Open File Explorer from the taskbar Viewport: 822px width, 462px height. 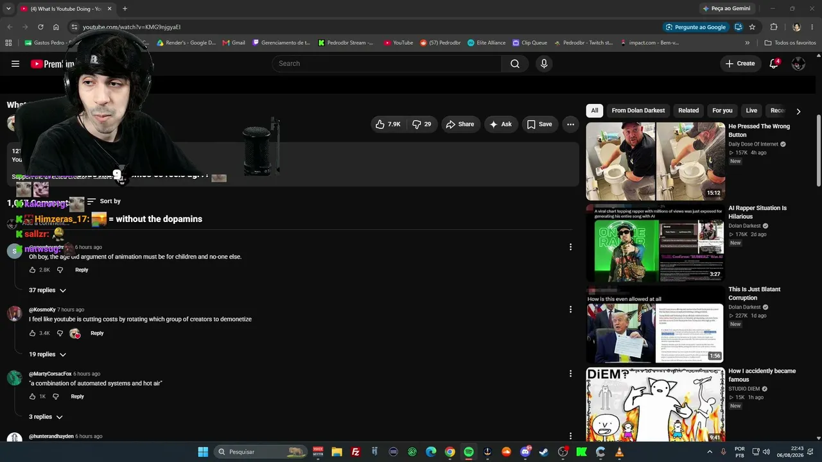click(337, 452)
